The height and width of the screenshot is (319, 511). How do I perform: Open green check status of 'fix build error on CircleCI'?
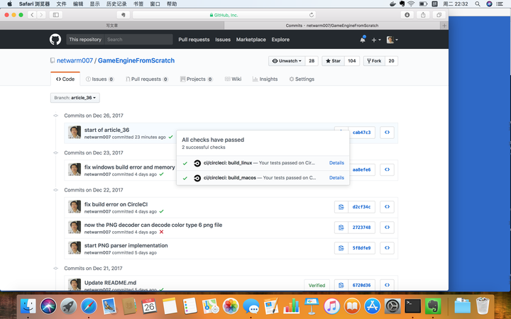coord(162,211)
